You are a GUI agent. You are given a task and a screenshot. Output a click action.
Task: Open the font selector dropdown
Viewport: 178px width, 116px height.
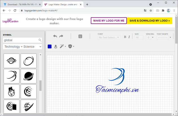[x=109, y=38]
